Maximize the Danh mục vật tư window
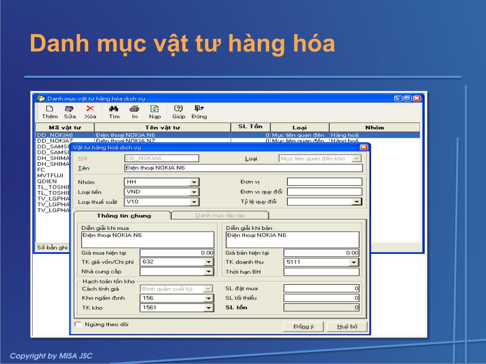This screenshot has height=364, width=486. coord(408,99)
